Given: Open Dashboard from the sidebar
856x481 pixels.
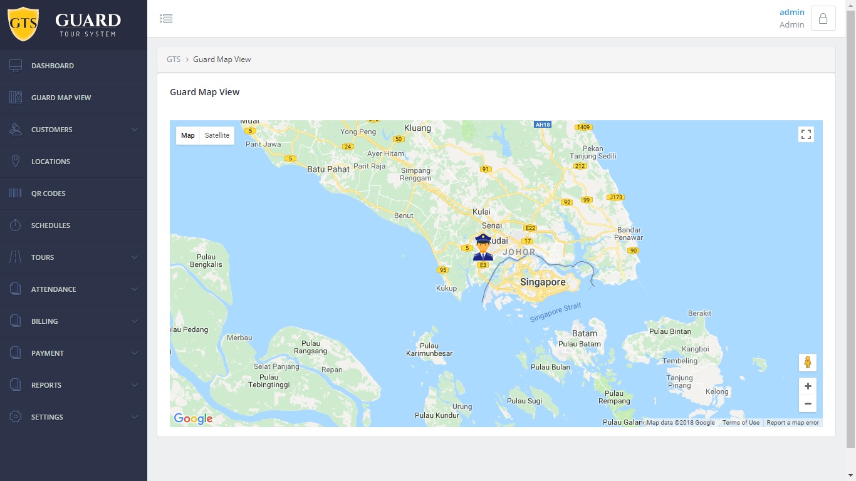Looking at the screenshot, I should click(x=53, y=66).
